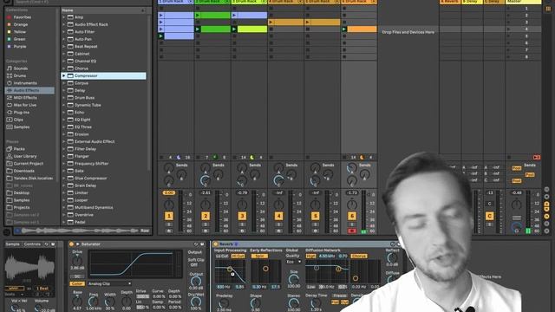Expand the Compressor folder in browser
The image size is (555, 312).
63,75
